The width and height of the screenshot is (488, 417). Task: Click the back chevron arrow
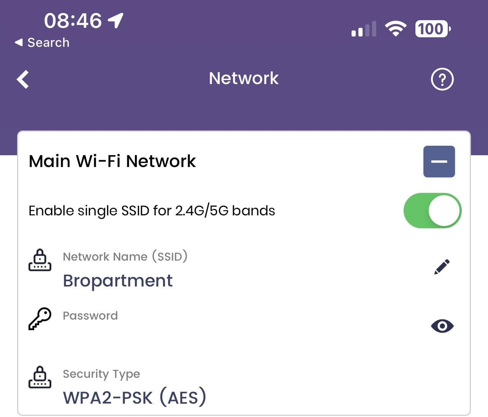pyautogui.click(x=22, y=79)
